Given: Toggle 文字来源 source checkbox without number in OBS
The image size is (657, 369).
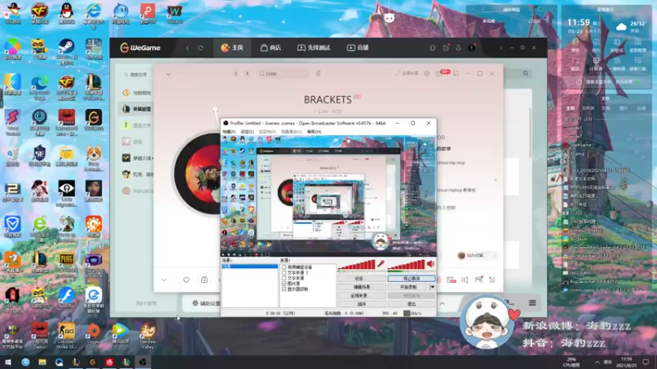Looking at the screenshot, I should pyautogui.click(x=284, y=278).
